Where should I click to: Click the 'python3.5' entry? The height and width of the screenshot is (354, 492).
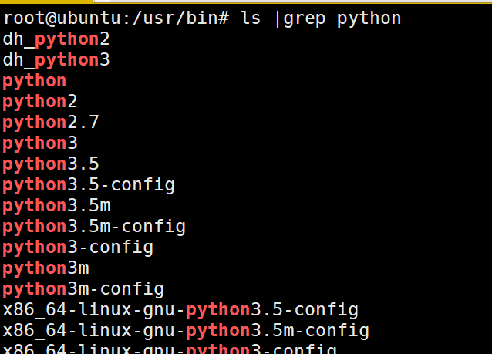click(x=51, y=164)
